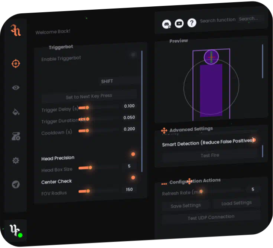This screenshot has height=248, width=273.
Task: Toggle Head Precision switch
Action: (133, 154)
